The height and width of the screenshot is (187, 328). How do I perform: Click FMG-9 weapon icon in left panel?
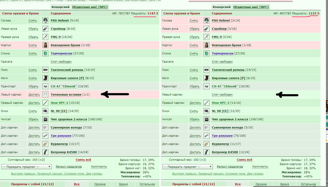point(45,37)
